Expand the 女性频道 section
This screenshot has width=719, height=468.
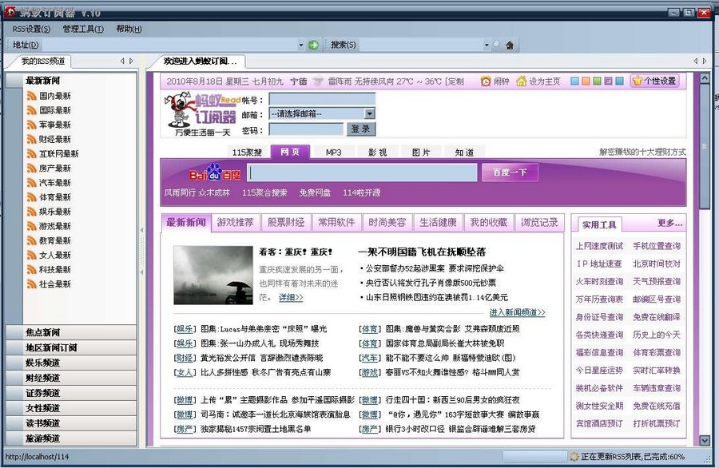[x=72, y=408]
